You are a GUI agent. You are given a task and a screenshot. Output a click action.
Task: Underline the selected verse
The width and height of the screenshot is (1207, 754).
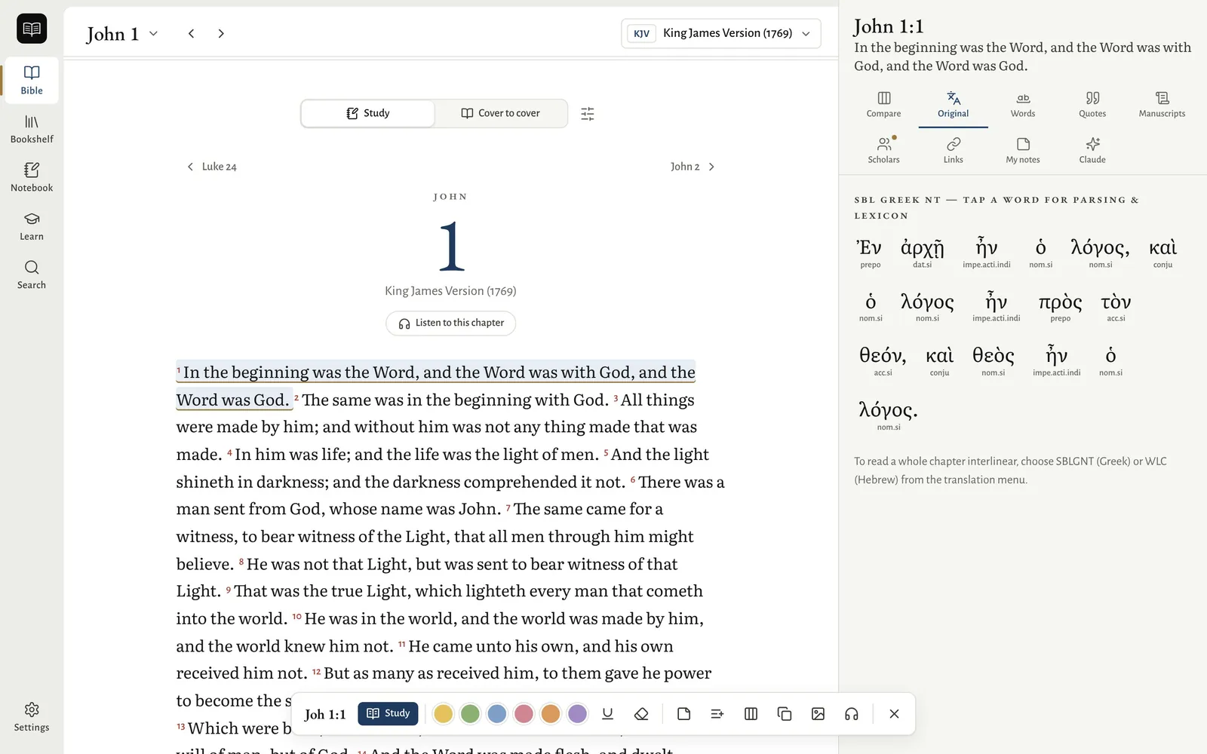(607, 714)
